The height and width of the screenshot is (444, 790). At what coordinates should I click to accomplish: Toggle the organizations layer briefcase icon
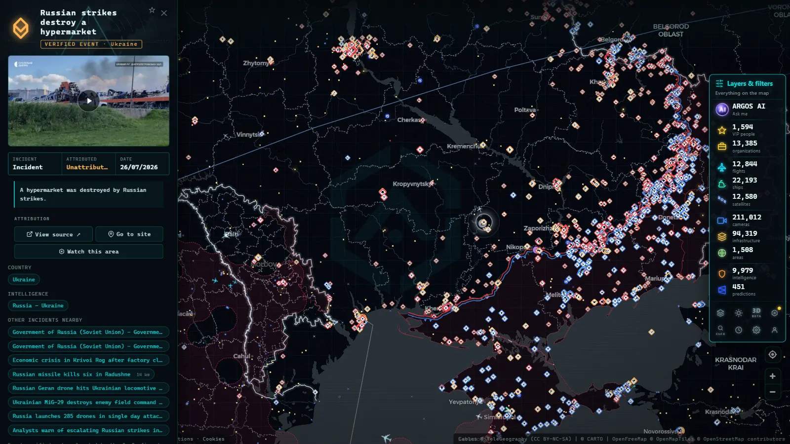pyautogui.click(x=722, y=147)
